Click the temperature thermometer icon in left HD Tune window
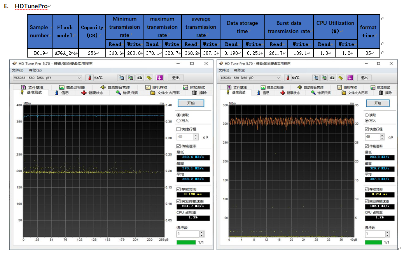Screen dimensions: 404x255 89,77
